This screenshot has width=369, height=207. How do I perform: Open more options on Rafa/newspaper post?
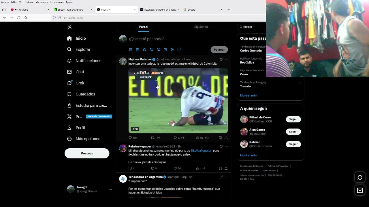pyautogui.click(x=226, y=147)
